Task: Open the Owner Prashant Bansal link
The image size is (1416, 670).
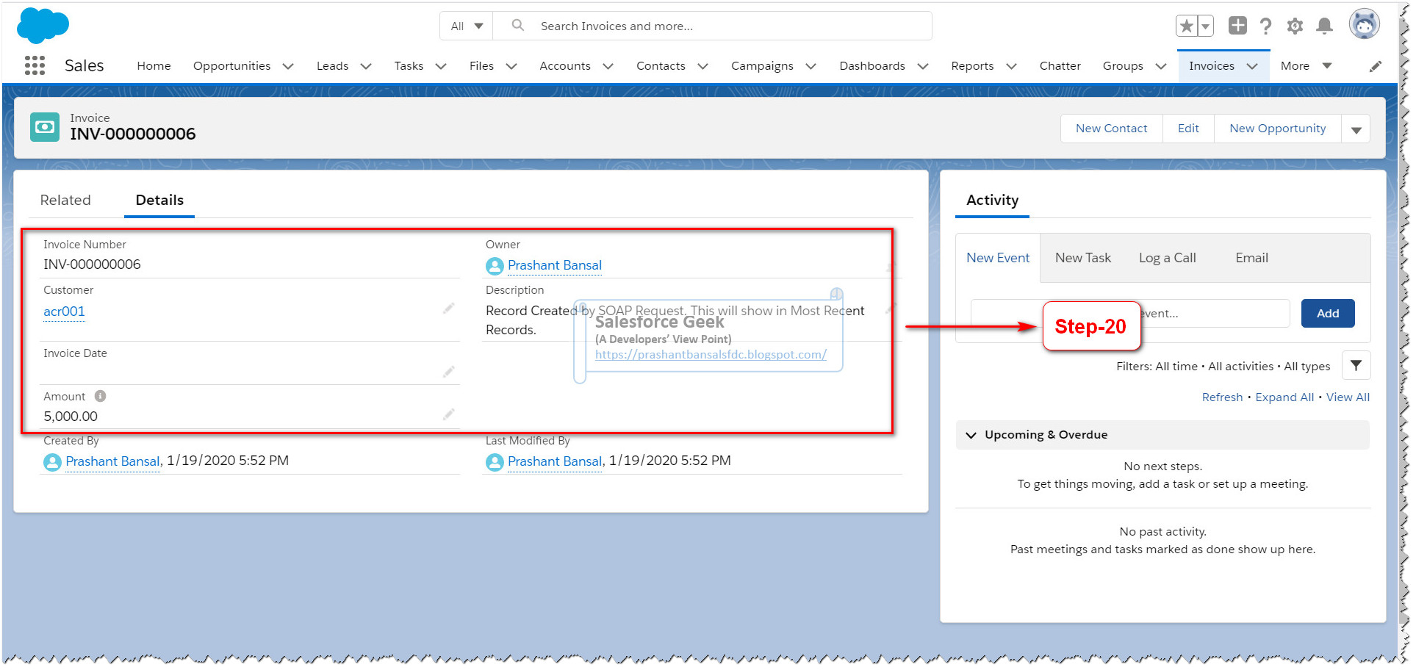Action: pos(554,265)
